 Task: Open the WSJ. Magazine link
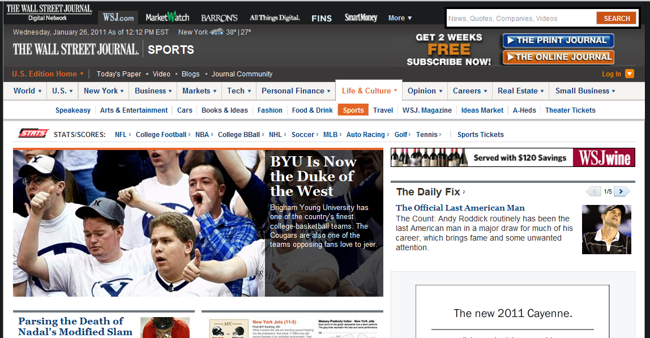427,110
